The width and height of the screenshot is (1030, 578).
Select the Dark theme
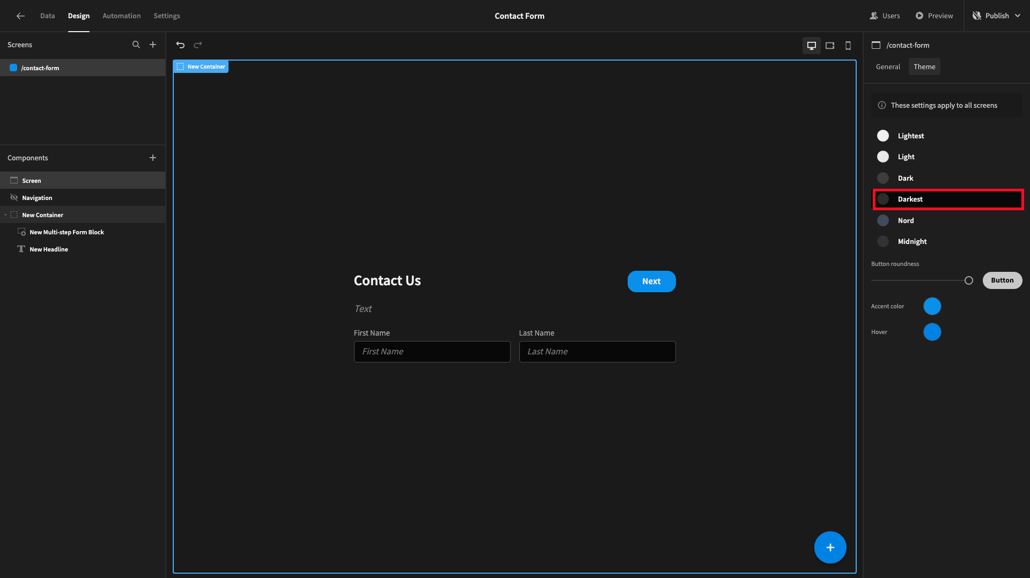tap(947, 178)
